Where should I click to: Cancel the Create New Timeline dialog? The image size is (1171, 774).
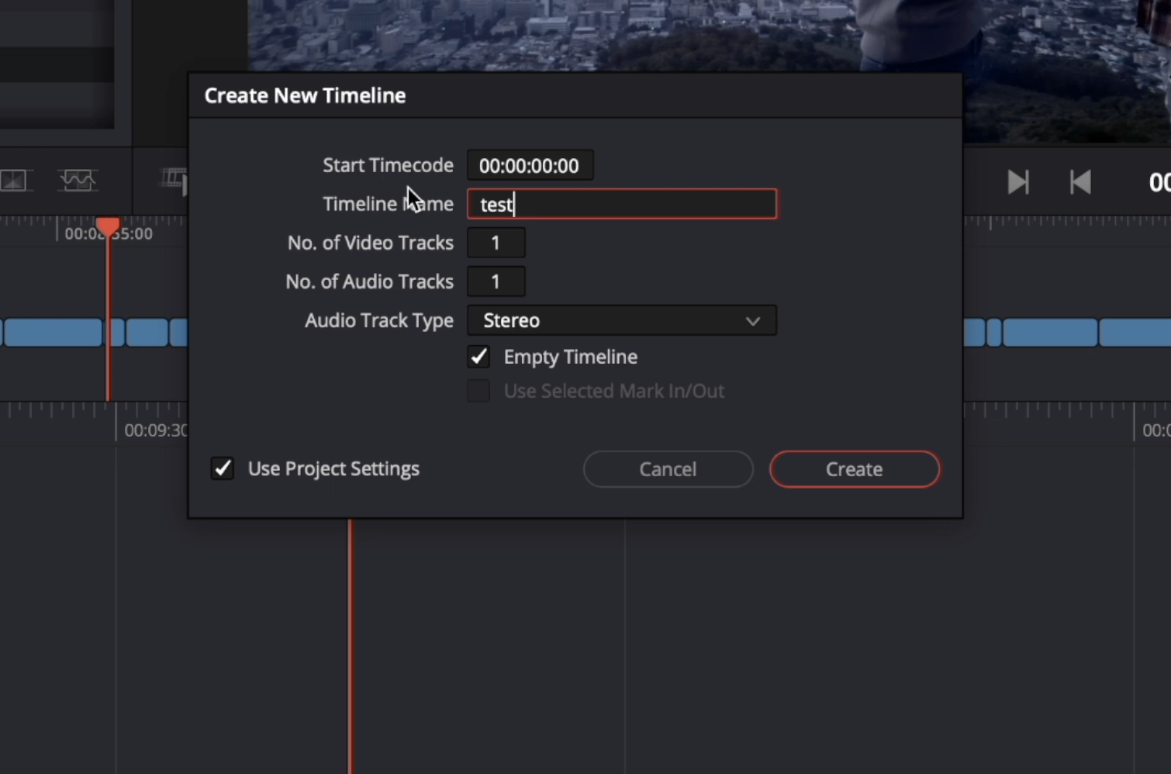pyautogui.click(x=668, y=469)
